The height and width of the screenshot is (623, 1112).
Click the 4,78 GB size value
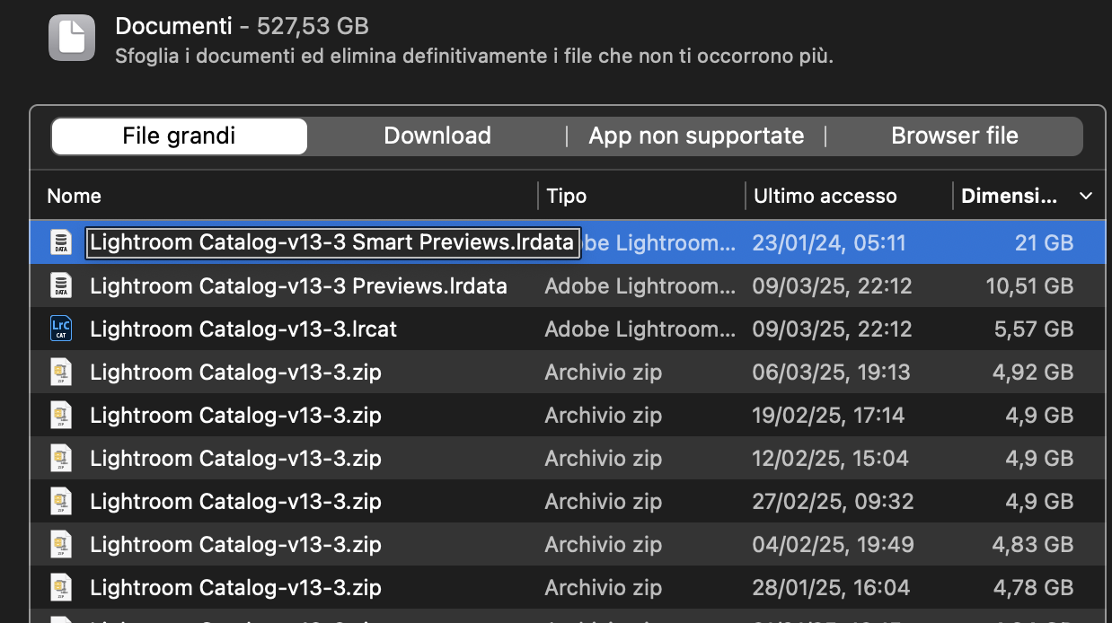1033,587
